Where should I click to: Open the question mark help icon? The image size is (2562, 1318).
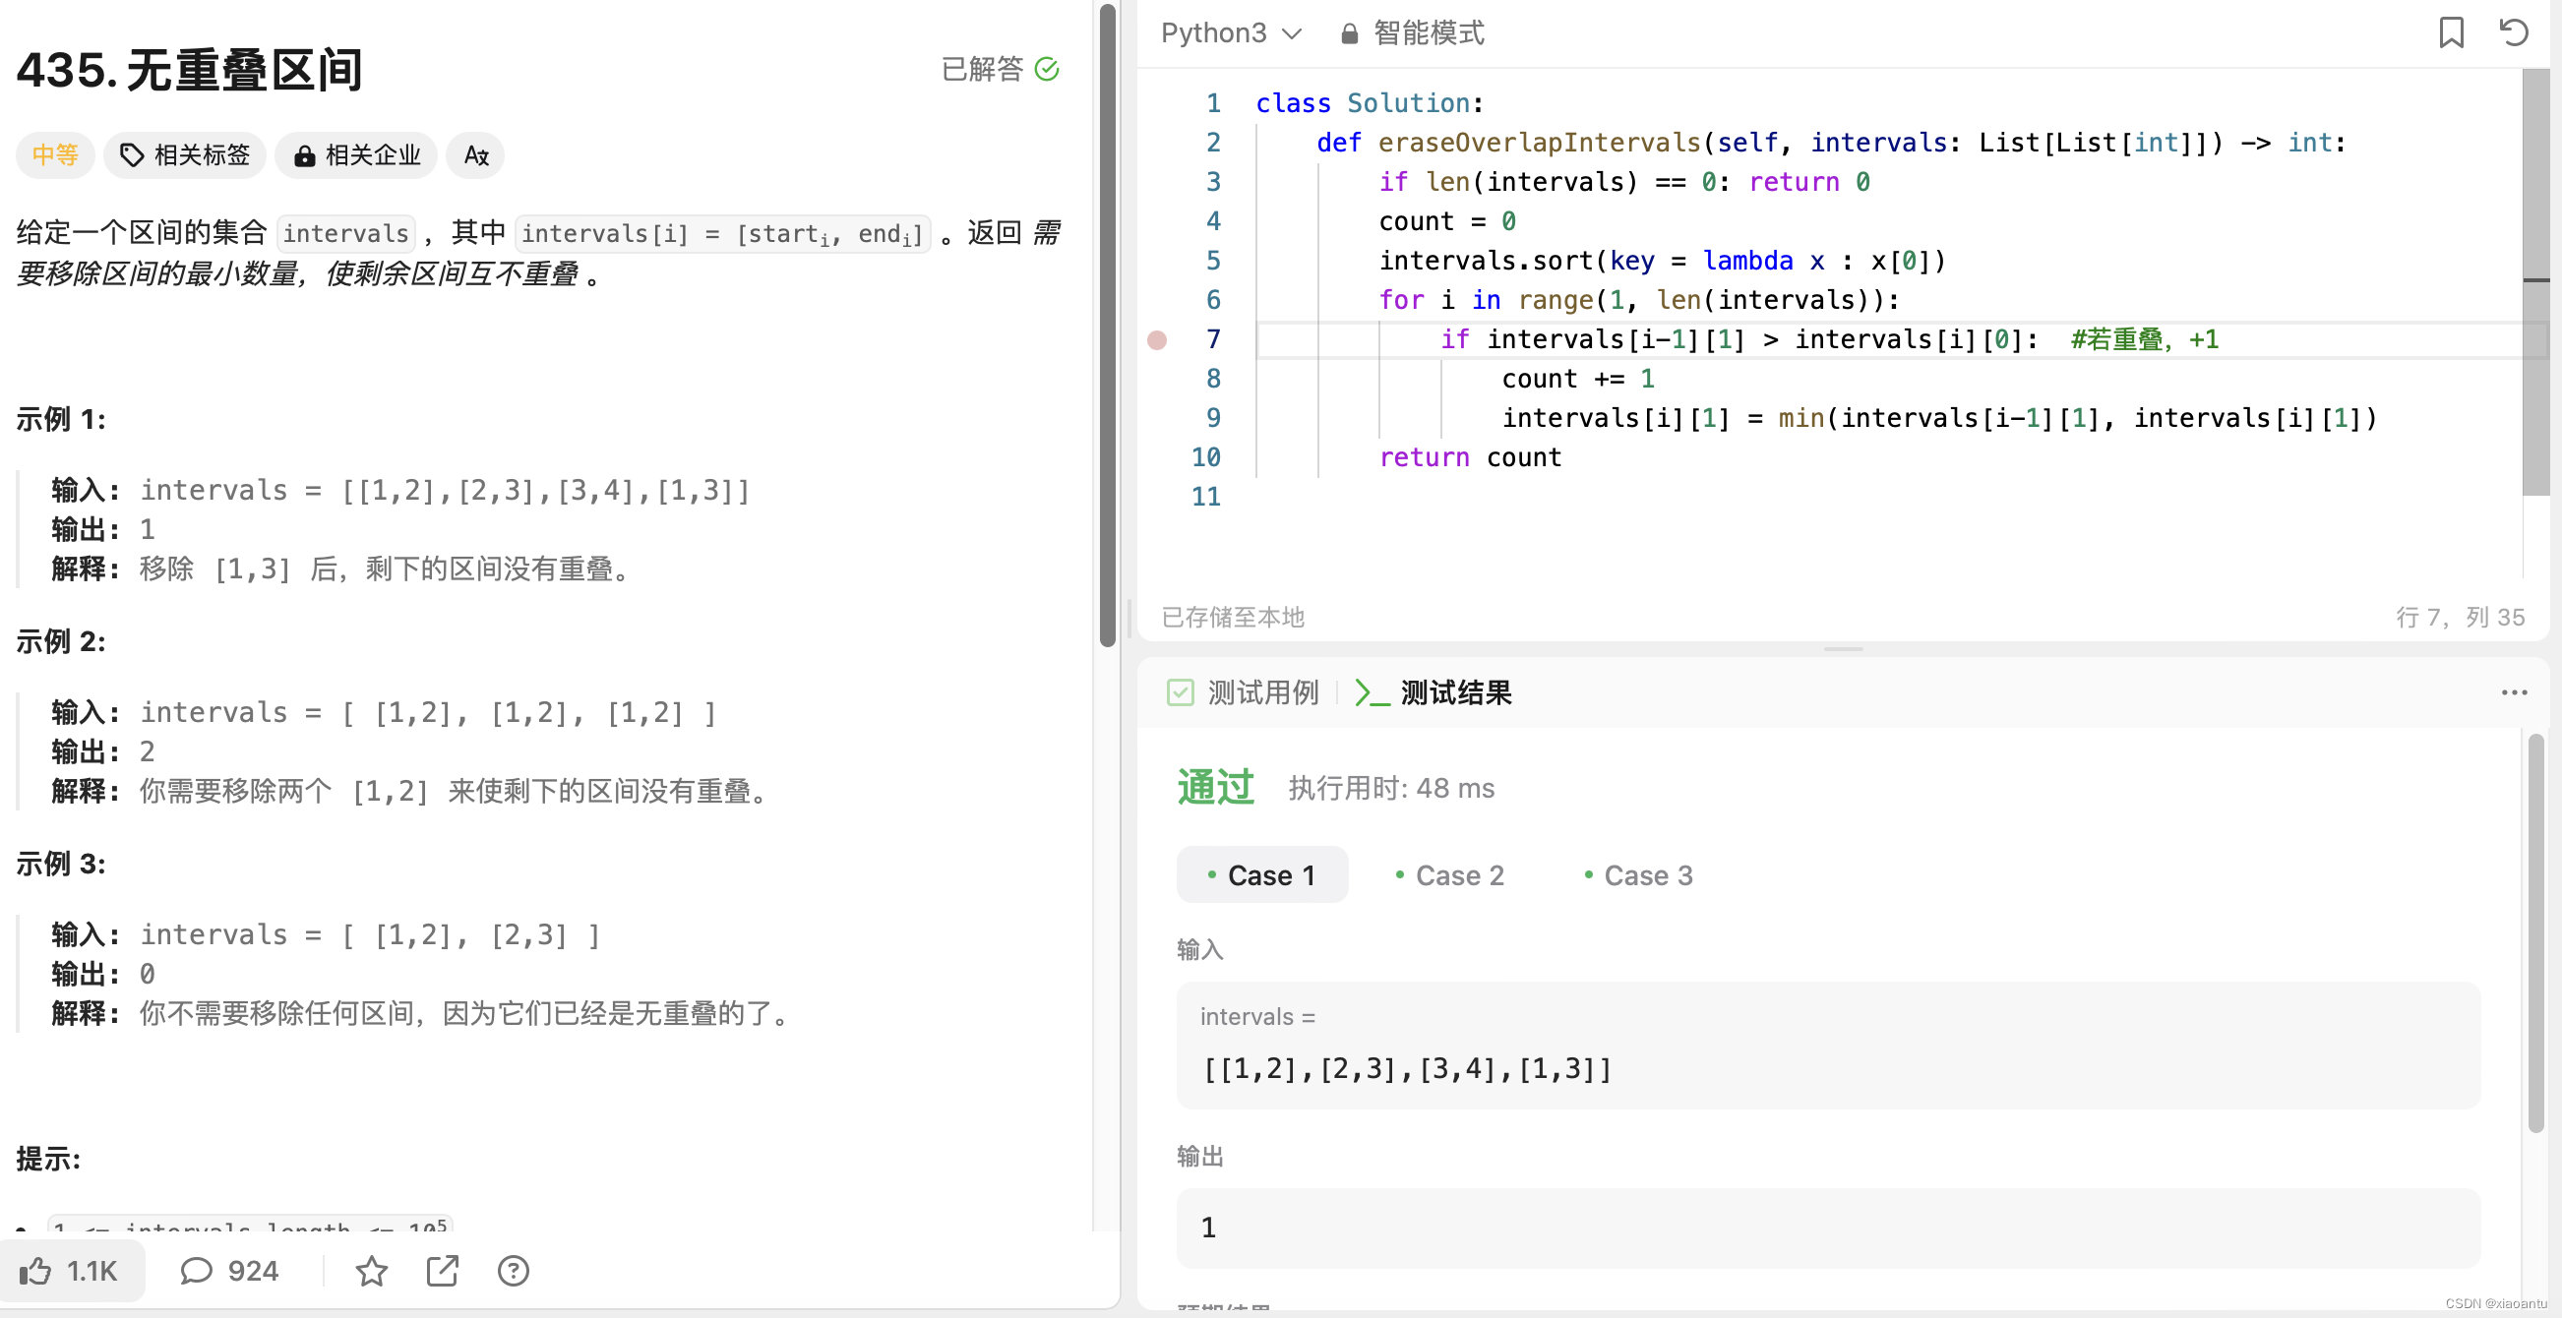pyautogui.click(x=514, y=1270)
